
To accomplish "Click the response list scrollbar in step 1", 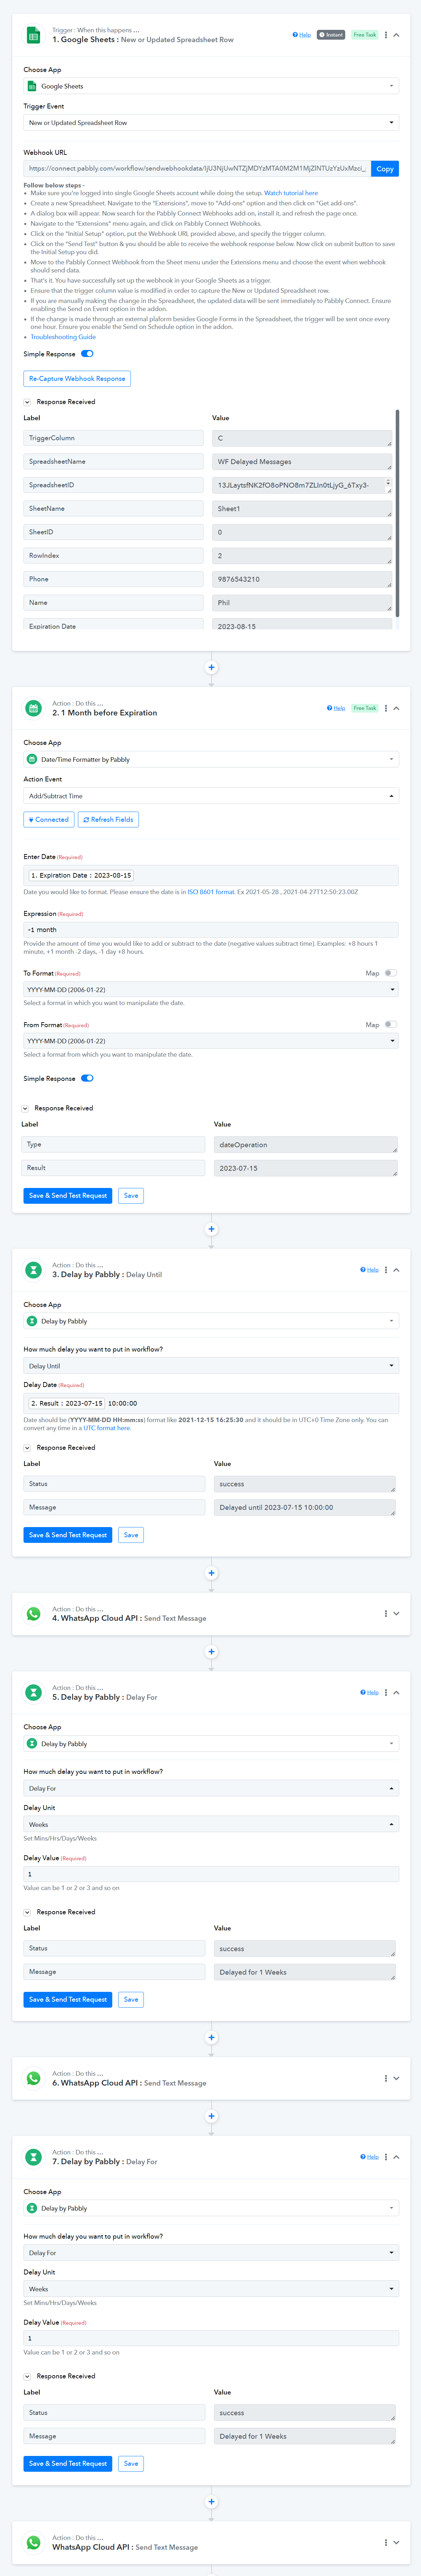I will pyautogui.click(x=397, y=513).
